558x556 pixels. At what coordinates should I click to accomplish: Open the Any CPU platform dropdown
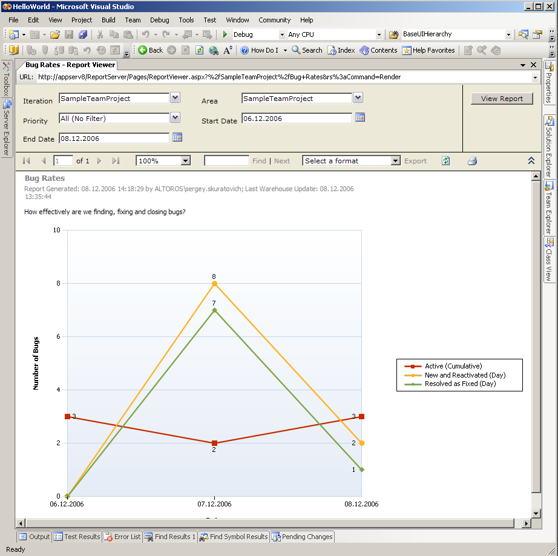coord(379,34)
